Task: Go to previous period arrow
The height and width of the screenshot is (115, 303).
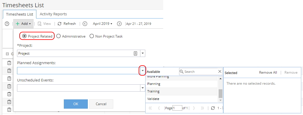Action: [x=85, y=24]
